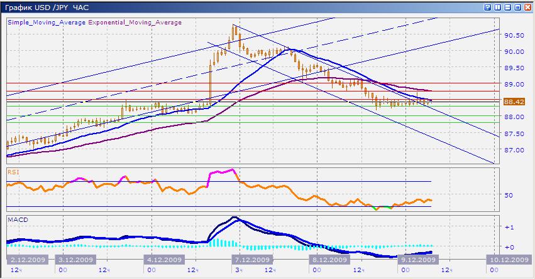Close the USD/JPY chart window
Image resolution: width=535 pixels, height=279 pixels.
click(527, 7)
